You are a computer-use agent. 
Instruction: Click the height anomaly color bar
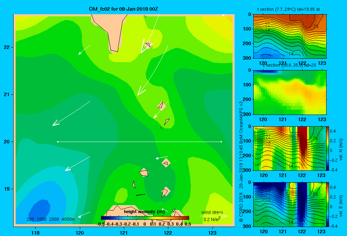(x=145, y=218)
